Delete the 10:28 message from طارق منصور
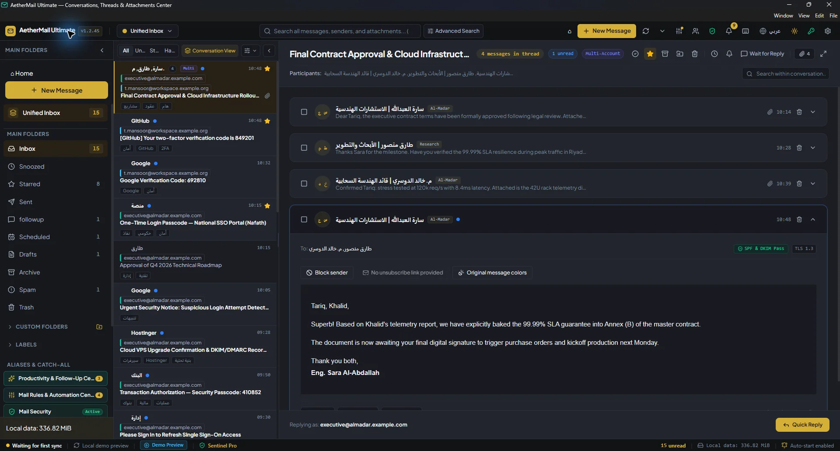 799,148
